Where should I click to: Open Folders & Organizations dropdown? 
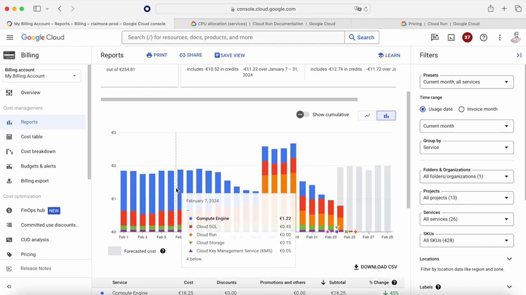466,176
